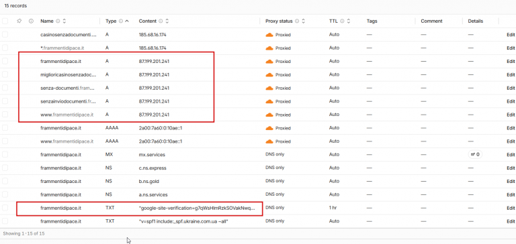Sort records by the TTL column arrows

coord(349,21)
